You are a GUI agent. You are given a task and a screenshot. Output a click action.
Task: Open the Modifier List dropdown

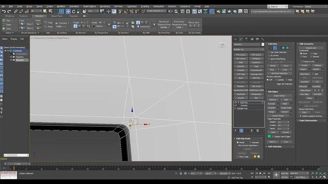[249, 50]
